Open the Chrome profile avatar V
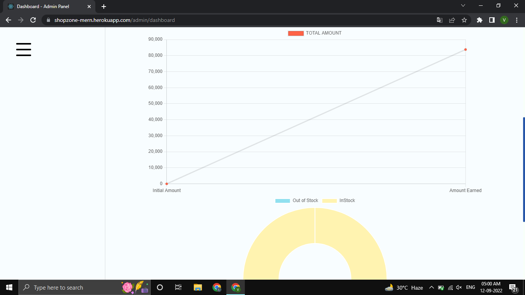This screenshot has width=525, height=295. coord(504,20)
